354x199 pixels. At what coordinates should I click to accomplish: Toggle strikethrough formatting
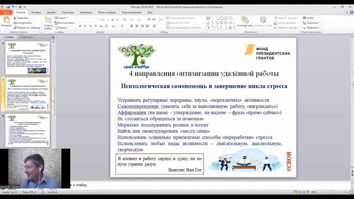coord(101,26)
